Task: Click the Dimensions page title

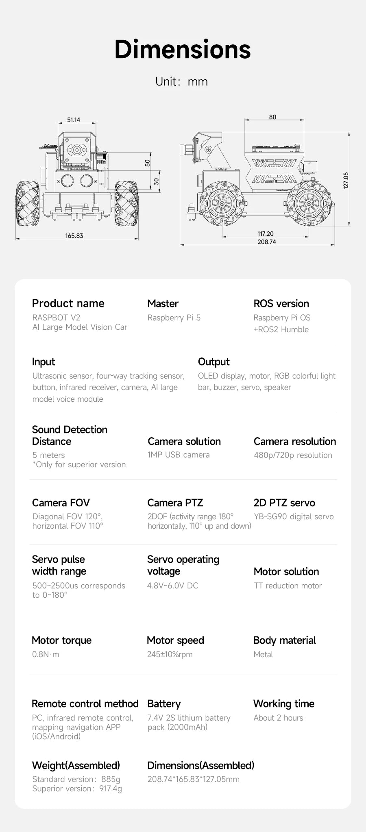Action: click(183, 50)
